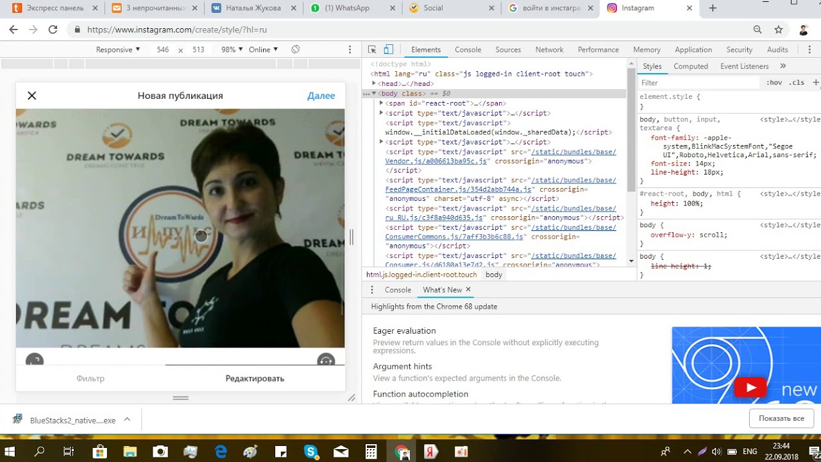Open a new browser tab
Viewport: 821px width, 462px height.
(x=713, y=8)
